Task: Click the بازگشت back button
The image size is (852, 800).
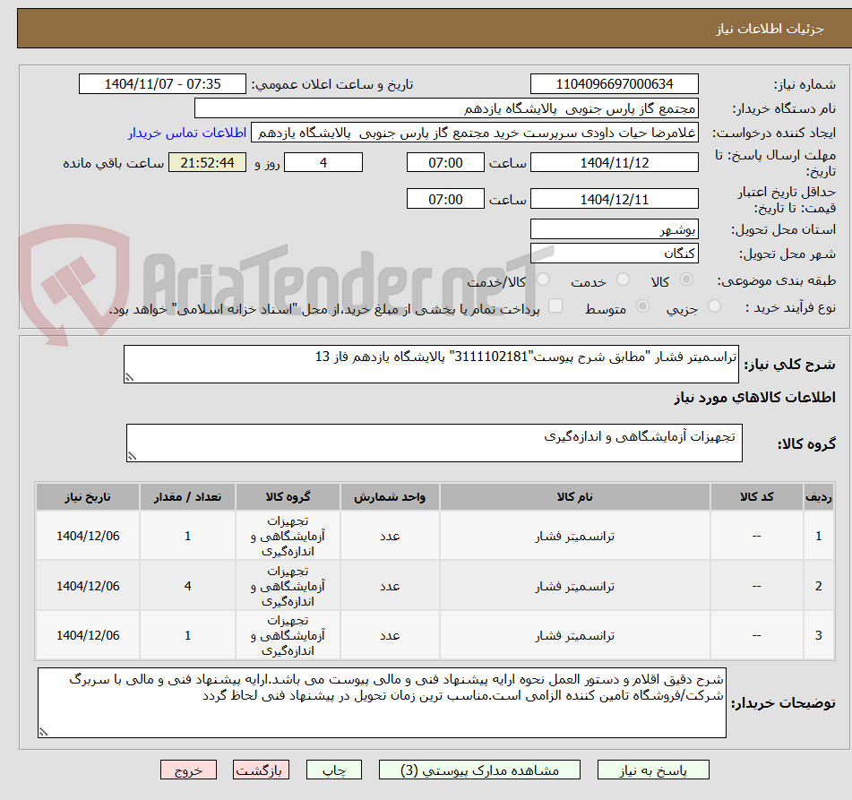Action: pyautogui.click(x=261, y=770)
